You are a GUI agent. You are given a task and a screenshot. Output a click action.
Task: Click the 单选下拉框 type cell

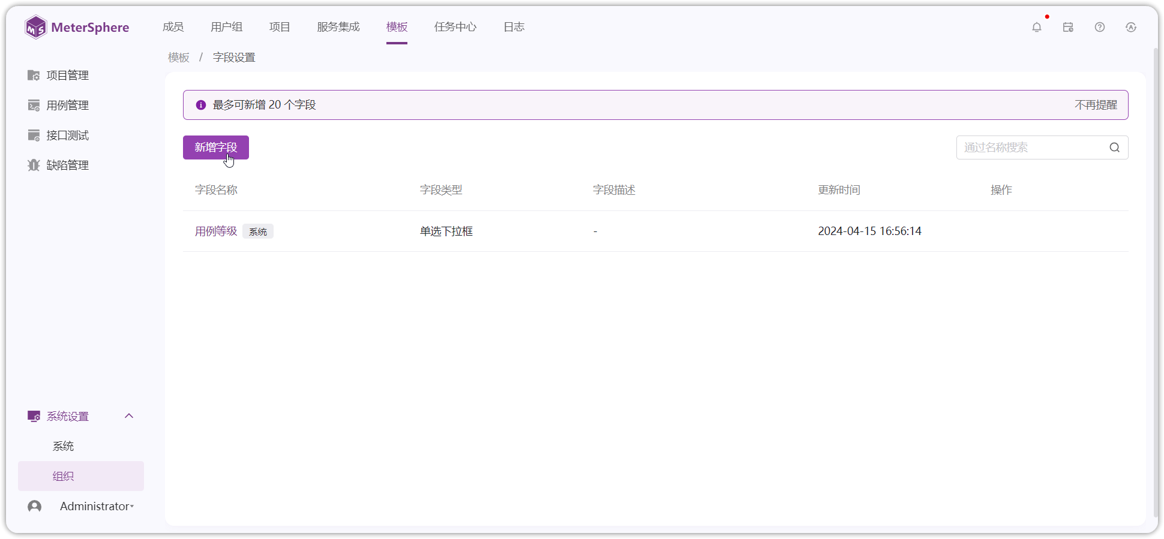[x=446, y=231]
